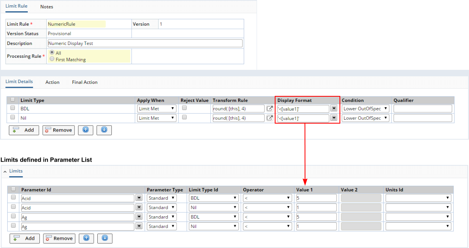
Task: Click Add button under Limit Details table
Action: [24, 130]
